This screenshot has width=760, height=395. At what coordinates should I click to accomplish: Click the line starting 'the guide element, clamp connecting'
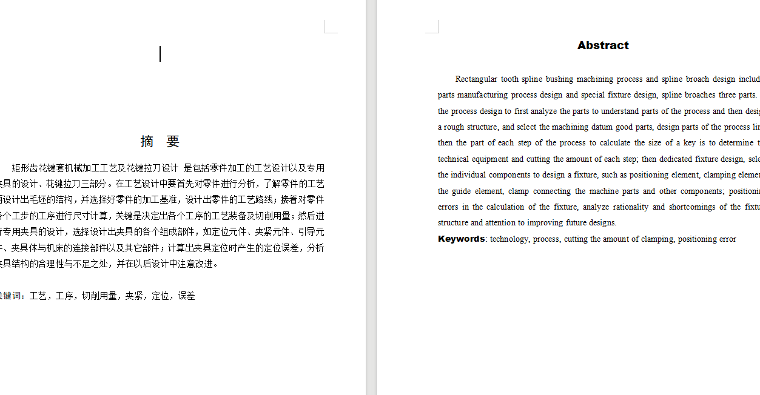tap(599, 191)
